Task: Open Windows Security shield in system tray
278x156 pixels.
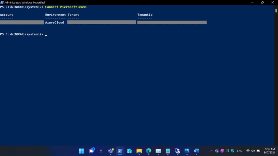Action: [232, 151]
